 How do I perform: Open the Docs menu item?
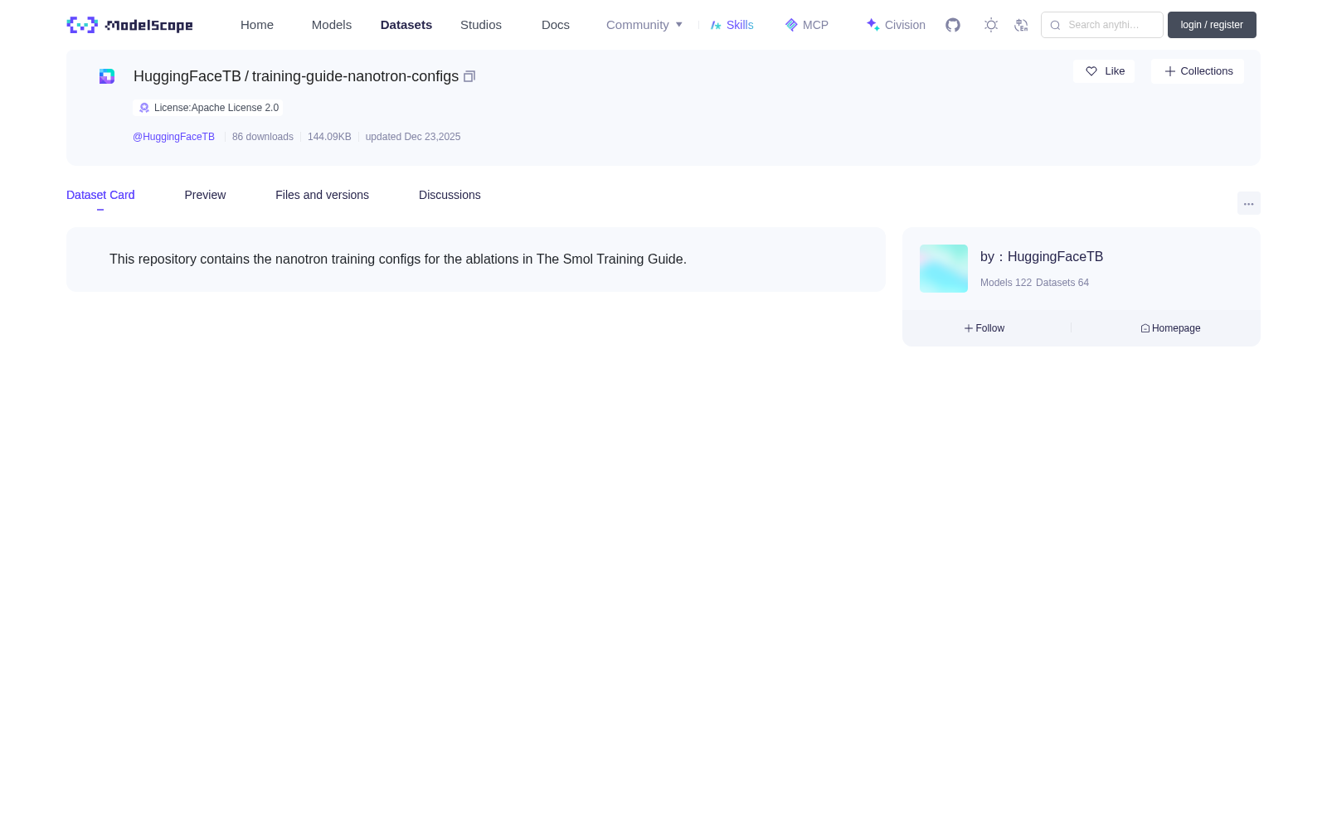pyautogui.click(x=556, y=25)
